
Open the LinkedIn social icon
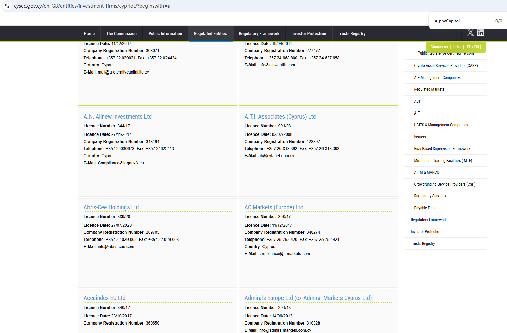click(x=481, y=33)
